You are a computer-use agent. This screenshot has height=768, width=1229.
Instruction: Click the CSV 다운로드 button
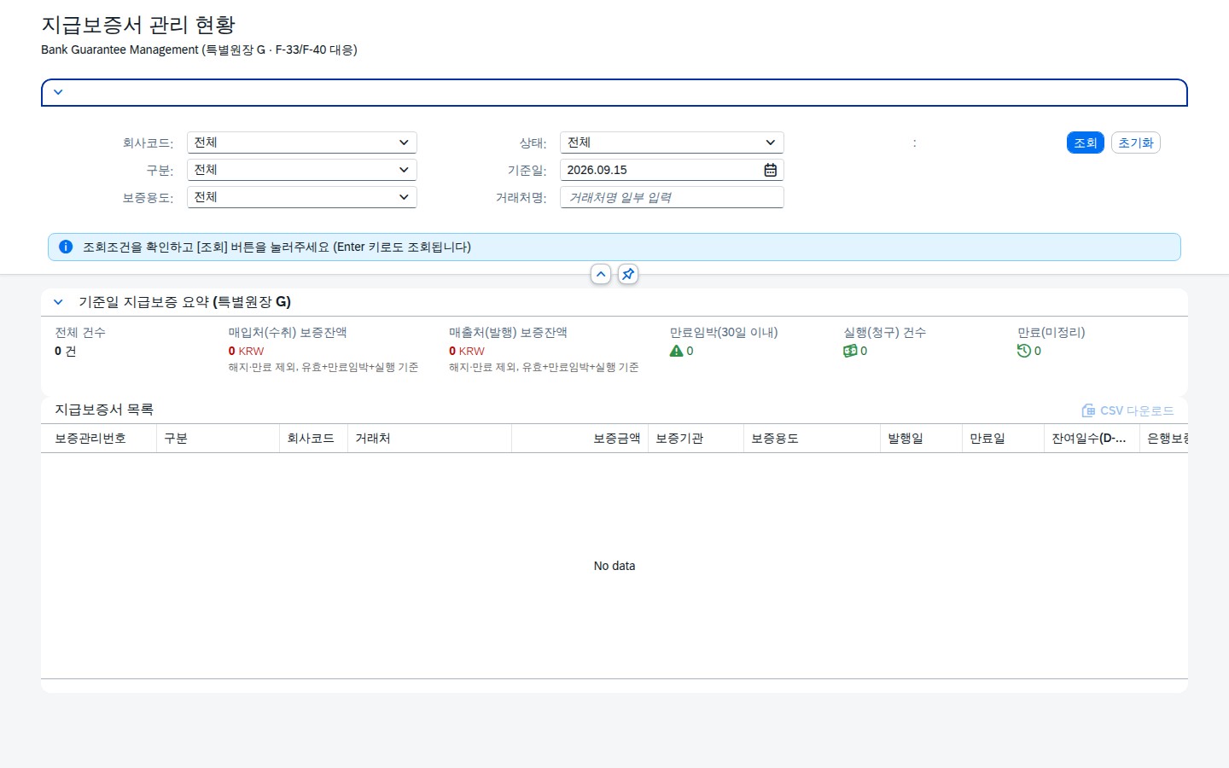point(1127,410)
